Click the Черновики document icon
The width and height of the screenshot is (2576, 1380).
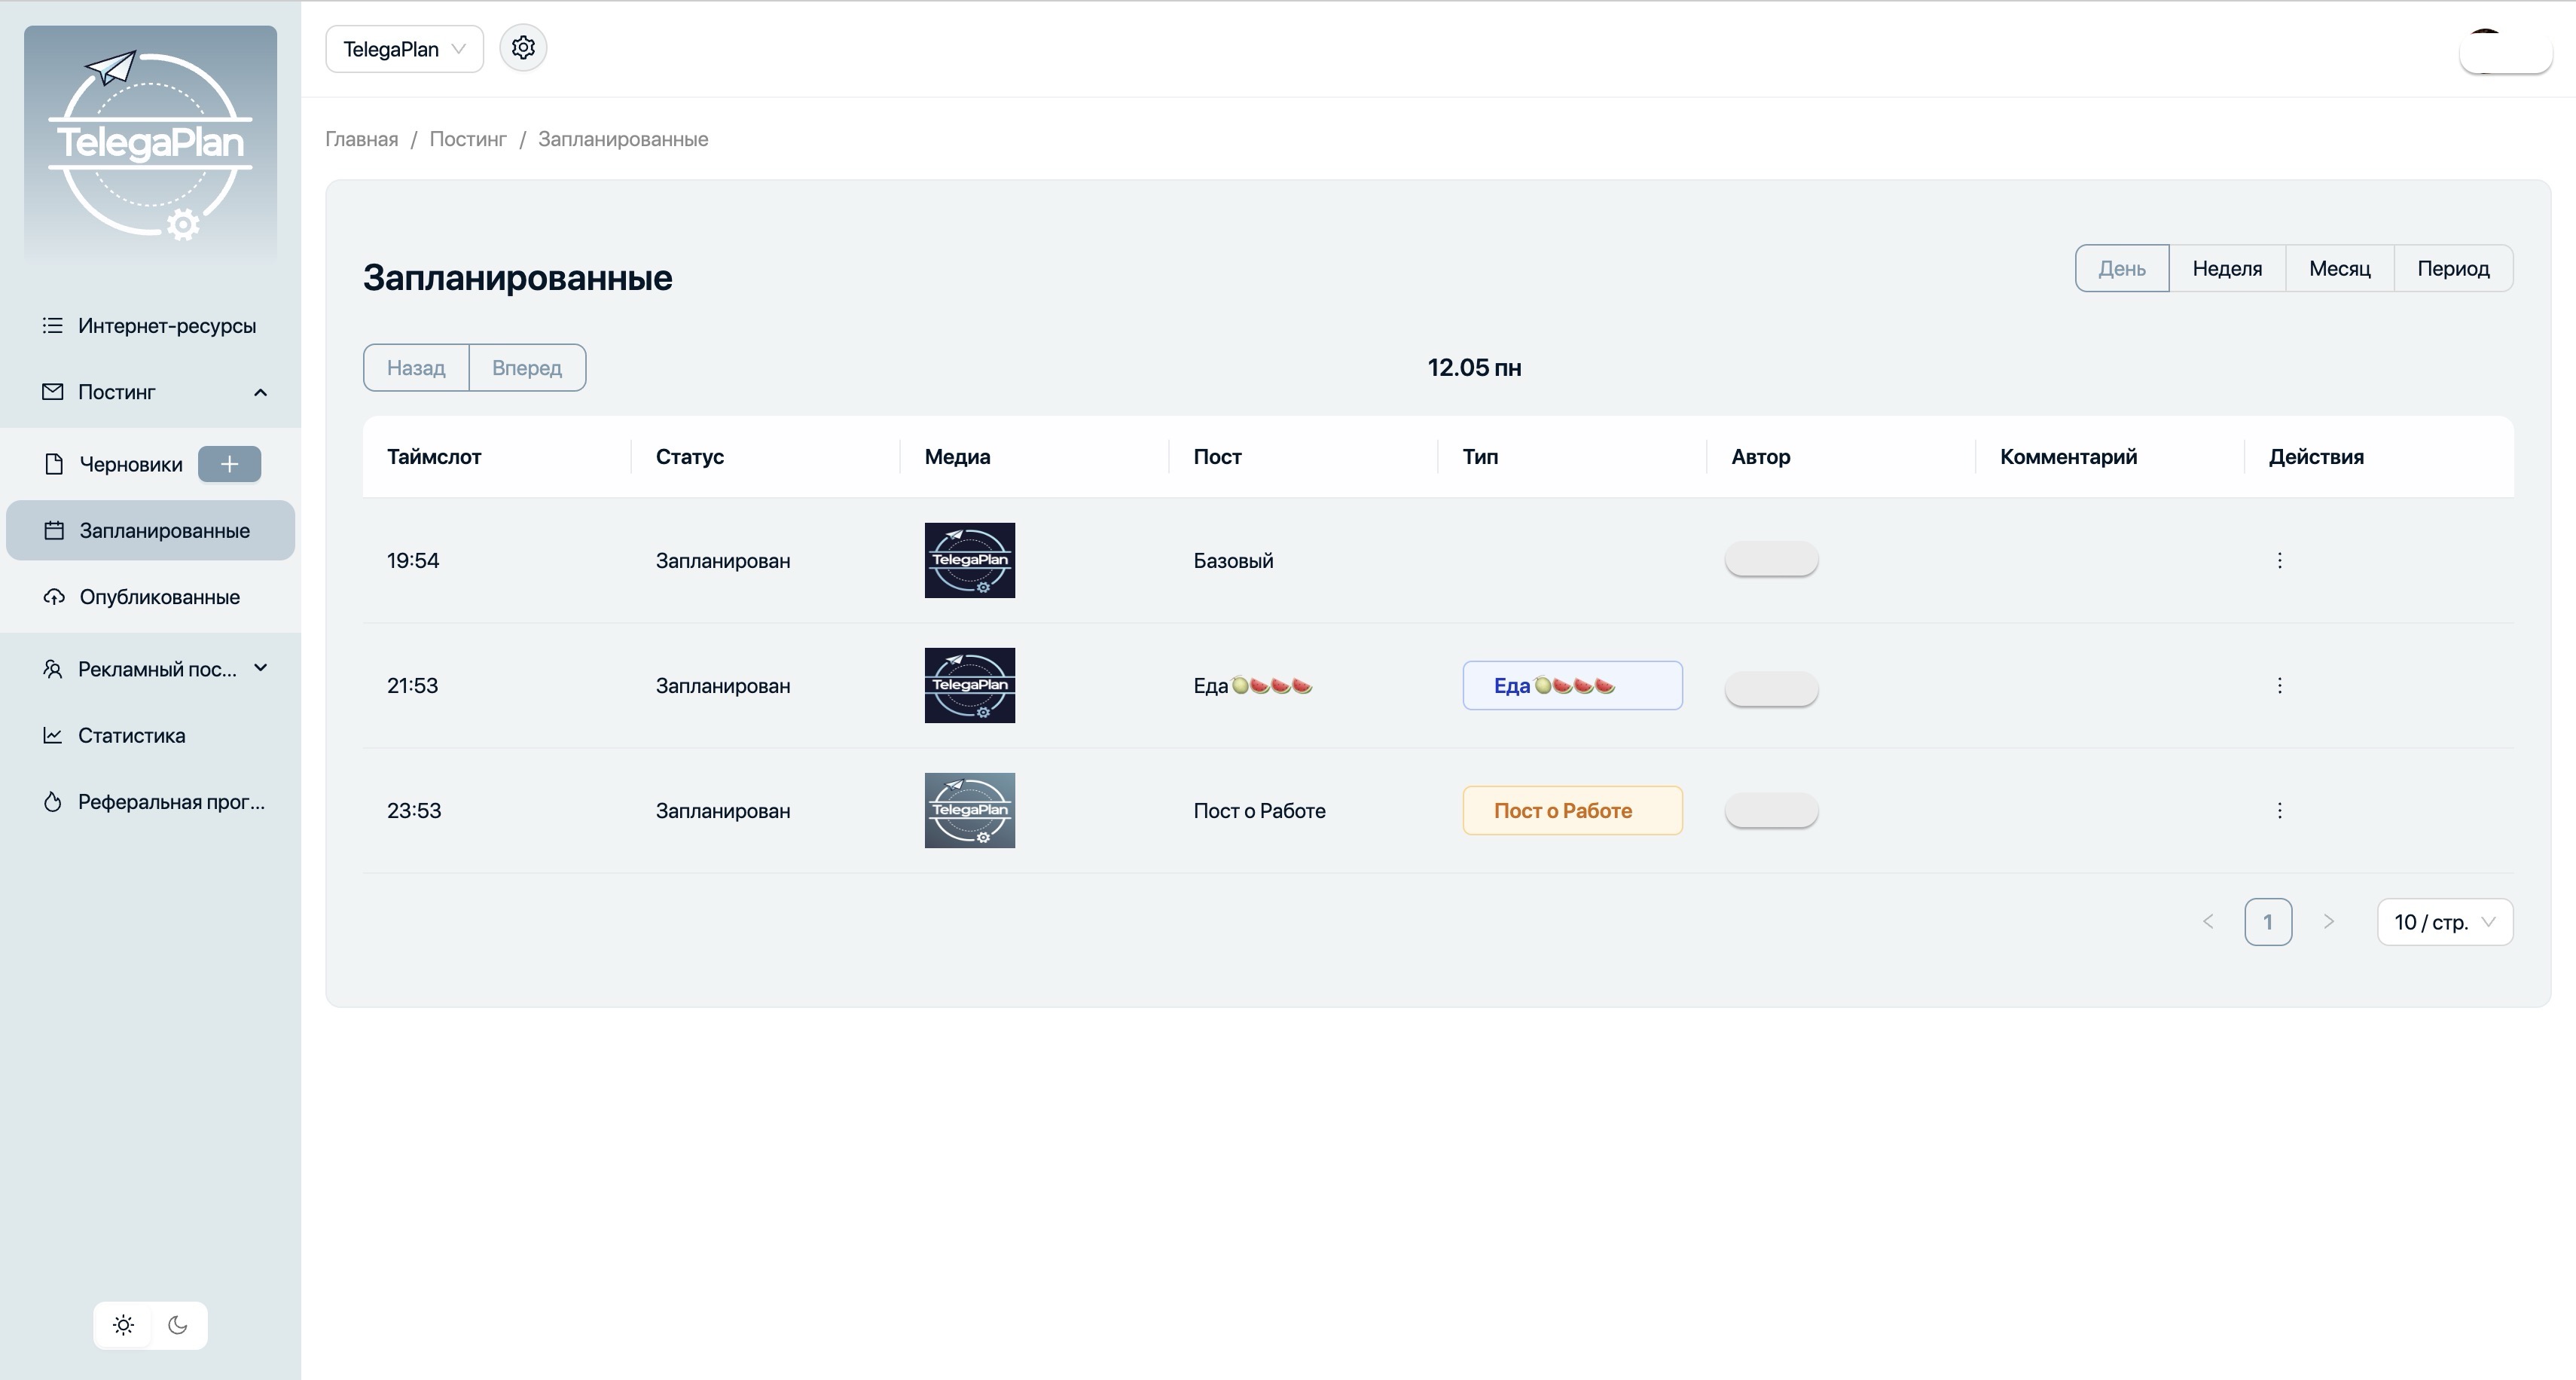tap(54, 464)
